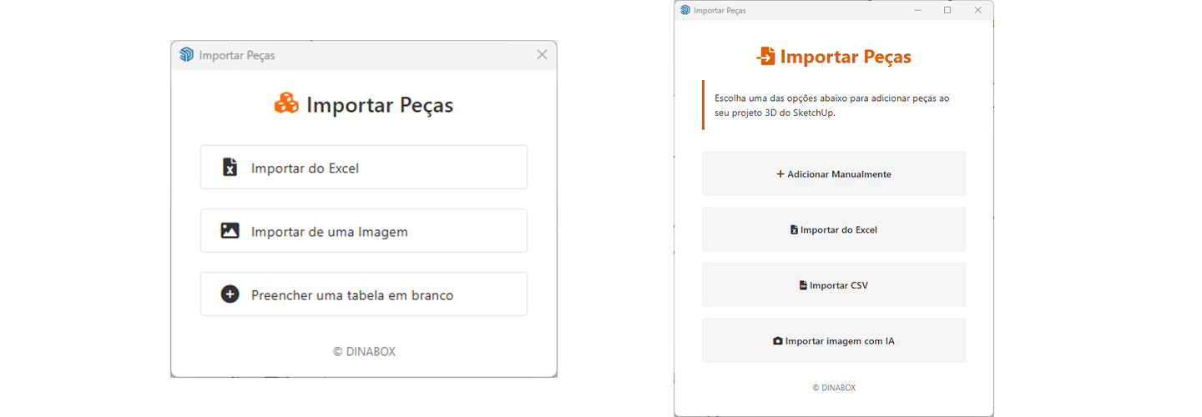Click the plus icon before 'Adicionar Manualmente'
The width and height of the screenshot is (1202, 417).
coord(780,174)
